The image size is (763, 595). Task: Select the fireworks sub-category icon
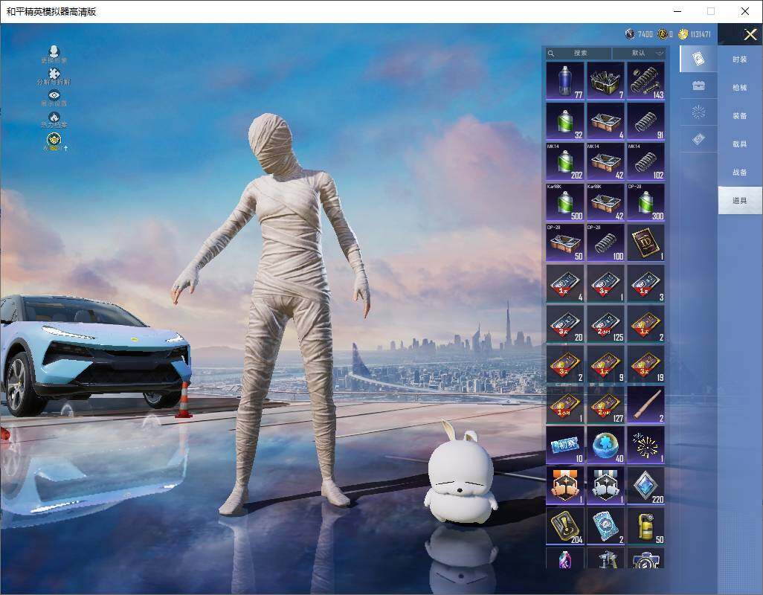698,112
